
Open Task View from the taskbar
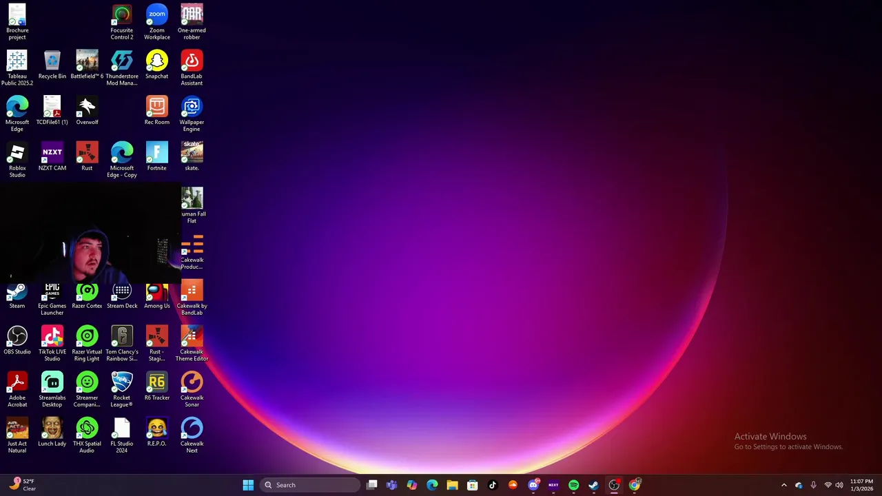click(x=372, y=485)
